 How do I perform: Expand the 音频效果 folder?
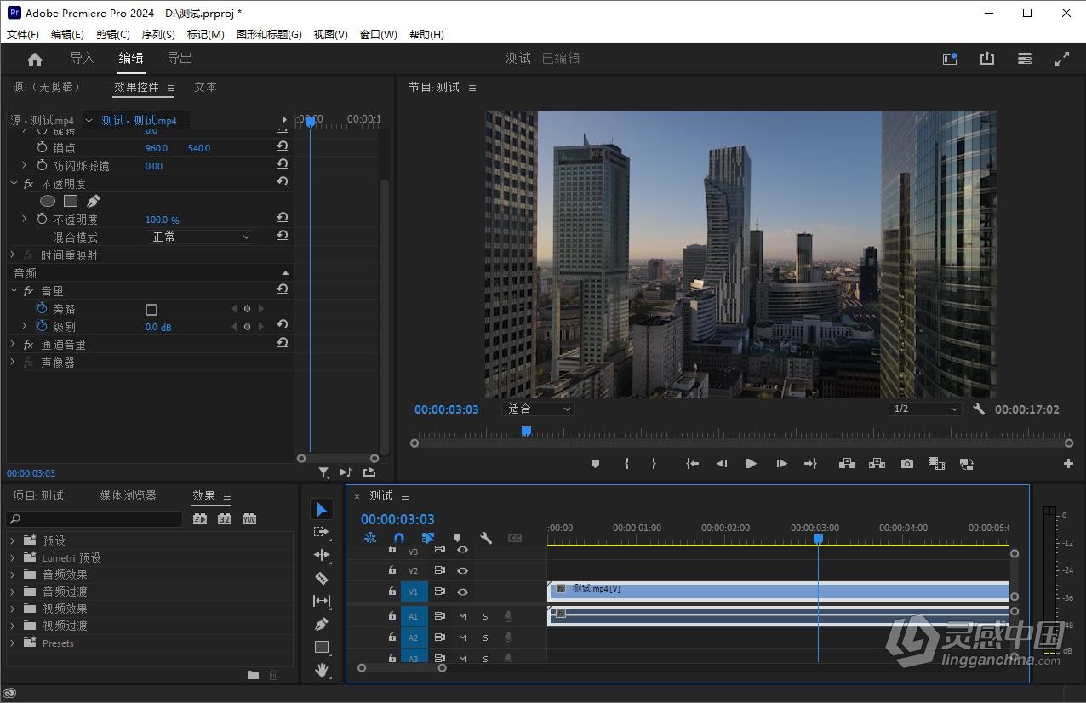point(12,574)
